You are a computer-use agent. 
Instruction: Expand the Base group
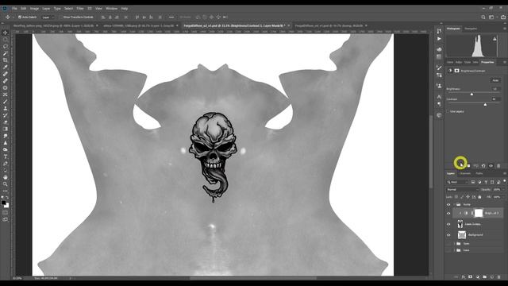click(x=454, y=250)
